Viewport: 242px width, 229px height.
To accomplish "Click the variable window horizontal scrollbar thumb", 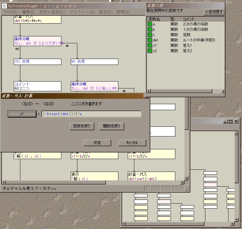I will tap(182, 91).
